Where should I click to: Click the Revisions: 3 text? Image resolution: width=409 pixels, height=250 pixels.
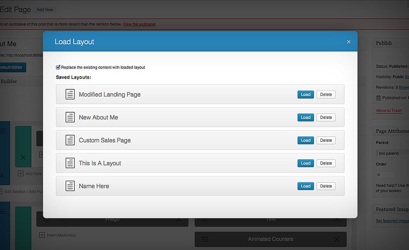click(387, 87)
